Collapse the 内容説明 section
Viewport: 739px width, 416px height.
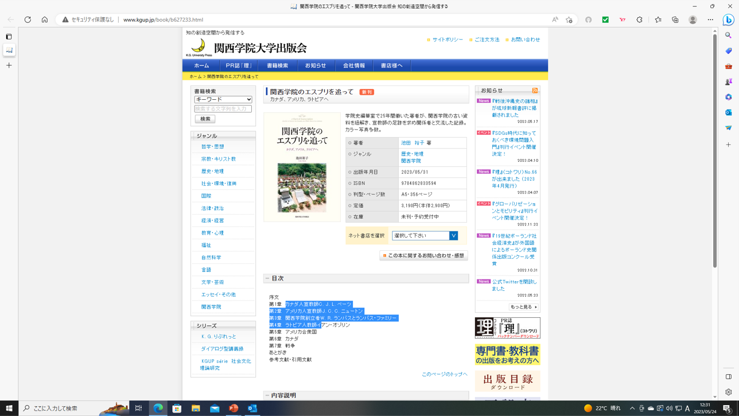point(267,395)
